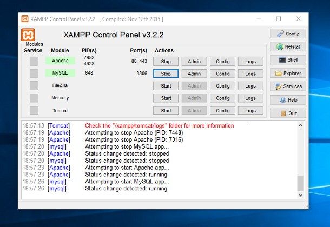Open Help button
This screenshot has height=227, width=330.
tap(288, 100)
